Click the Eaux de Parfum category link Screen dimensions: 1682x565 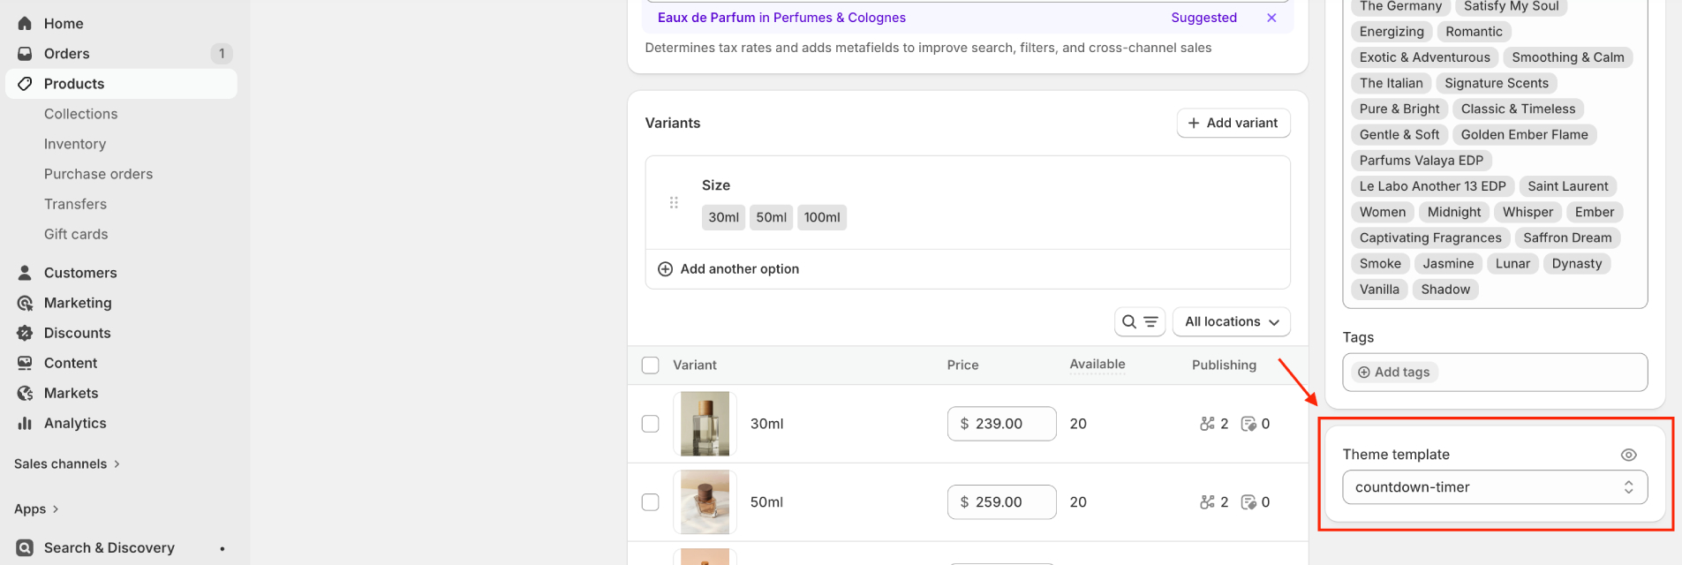781,18
